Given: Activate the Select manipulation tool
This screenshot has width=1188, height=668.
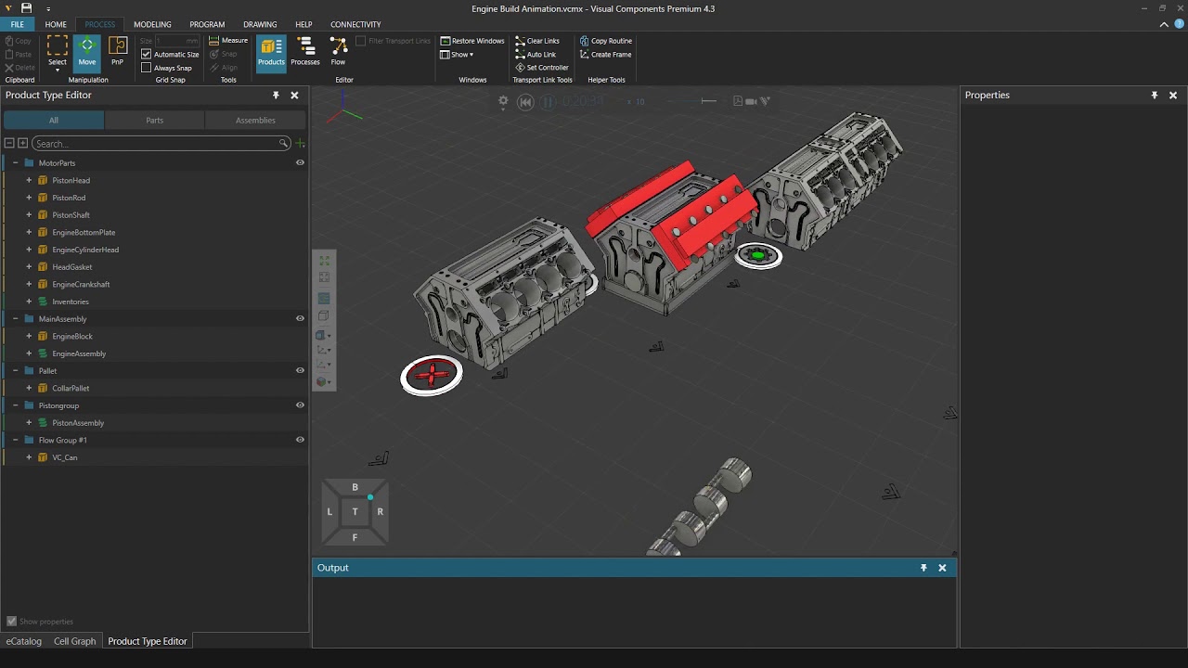Looking at the screenshot, I should point(58,50).
